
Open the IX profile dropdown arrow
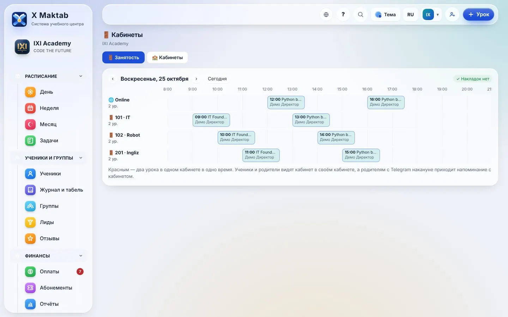438,14
